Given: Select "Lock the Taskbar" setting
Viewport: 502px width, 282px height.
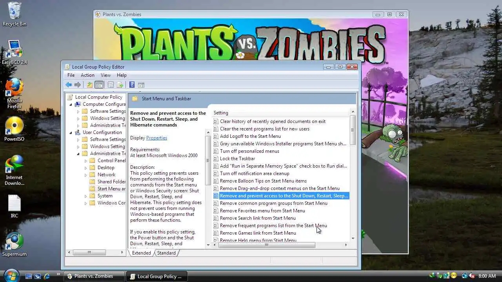Looking at the screenshot, I should (x=237, y=159).
